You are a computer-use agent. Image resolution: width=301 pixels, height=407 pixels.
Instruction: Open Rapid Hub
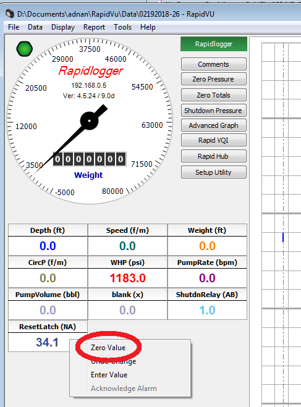pyautogui.click(x=213, y=156)
